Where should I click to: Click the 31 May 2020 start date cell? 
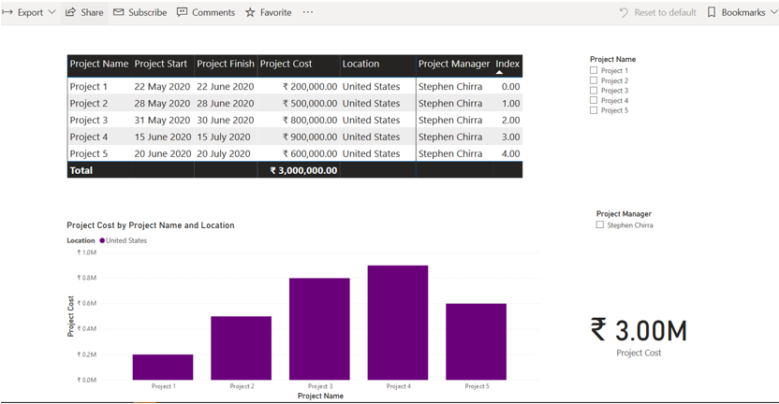click(162, 120)
